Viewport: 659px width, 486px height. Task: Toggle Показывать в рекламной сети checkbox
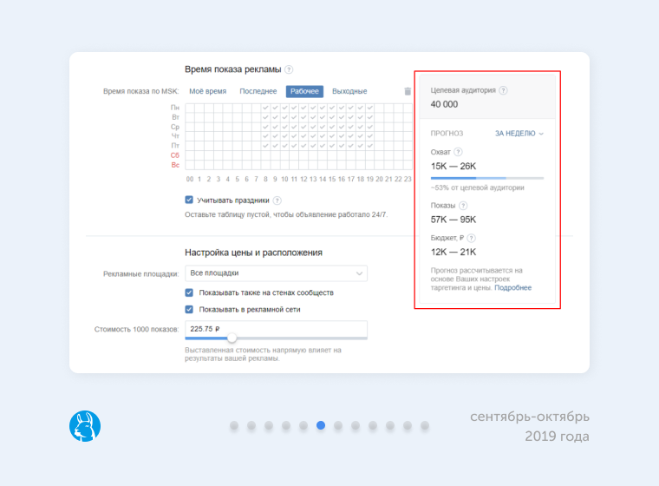189,309
